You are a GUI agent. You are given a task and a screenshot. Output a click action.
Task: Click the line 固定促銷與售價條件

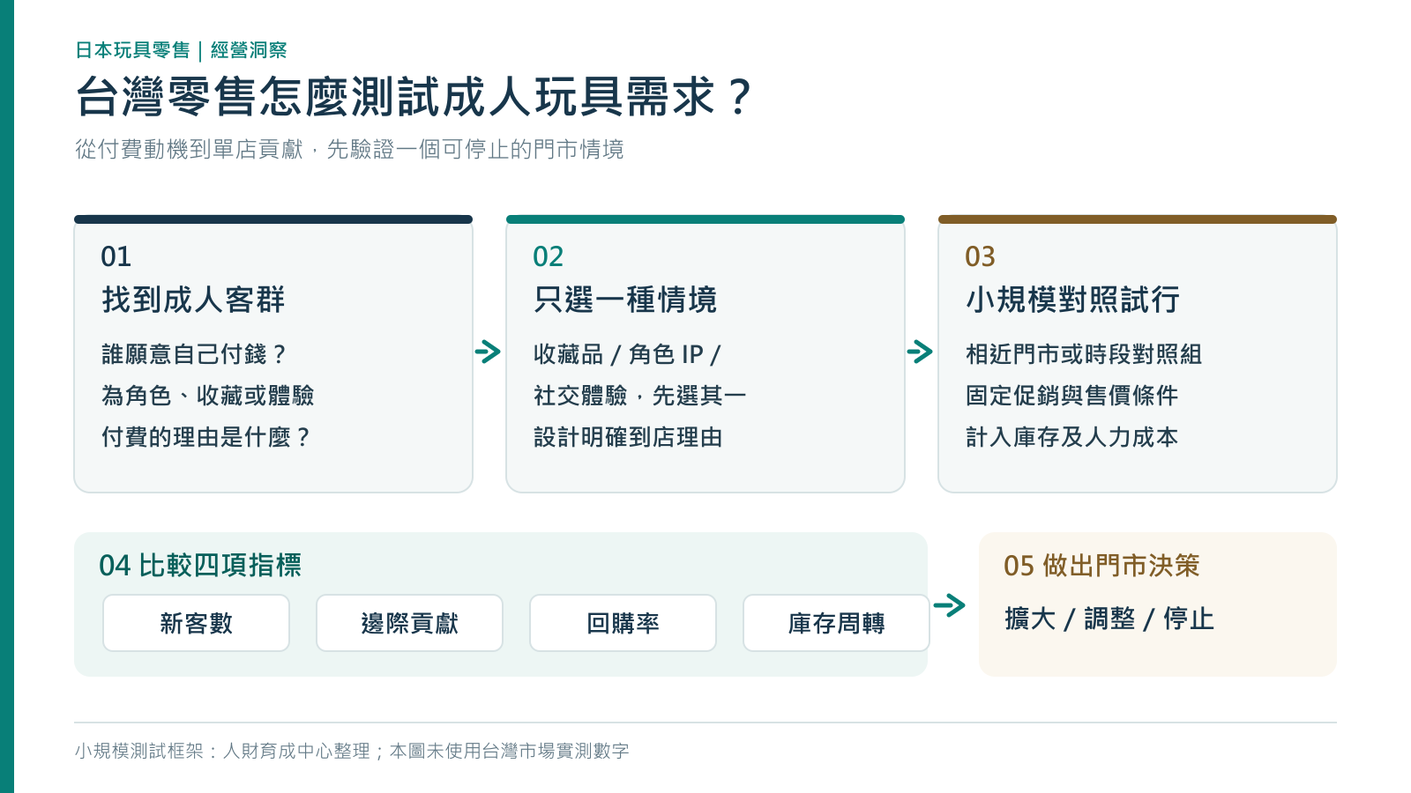[x=1071, y=396]
